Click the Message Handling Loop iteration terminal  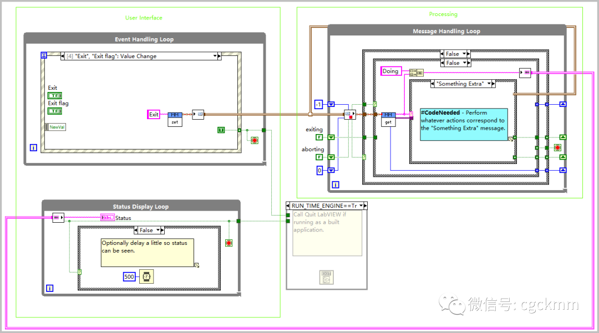pyautogui.click(x=335, y=185)
